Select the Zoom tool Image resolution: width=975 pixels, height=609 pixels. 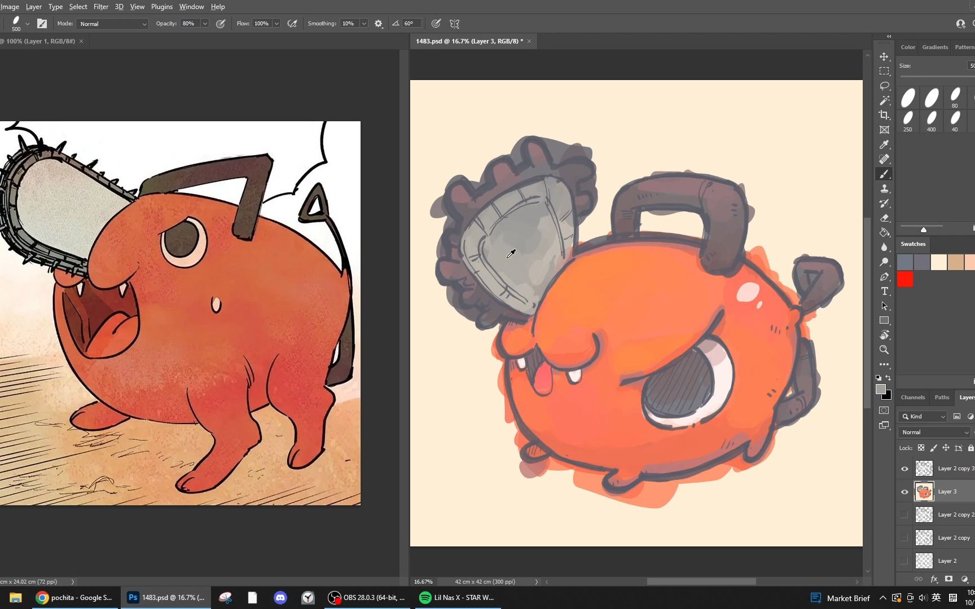(884, 350)
